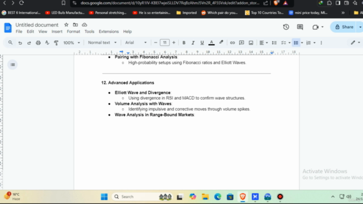Viewport: 363px width, 204px height.
Task: Reload the browser page
Action: pyautogui.click(x=22, y=3)
